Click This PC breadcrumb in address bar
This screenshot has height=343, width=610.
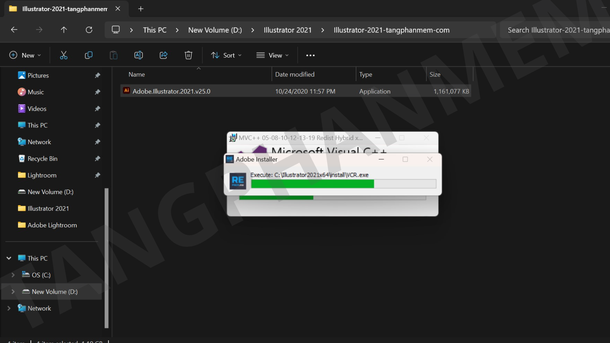click(155, 30)
